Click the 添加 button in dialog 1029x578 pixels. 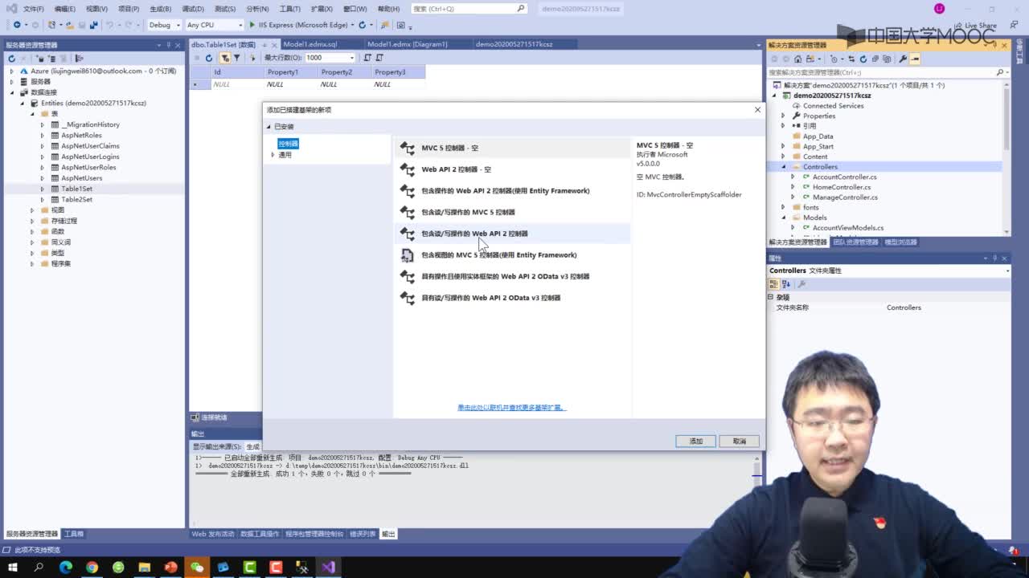tap(695, 441)
